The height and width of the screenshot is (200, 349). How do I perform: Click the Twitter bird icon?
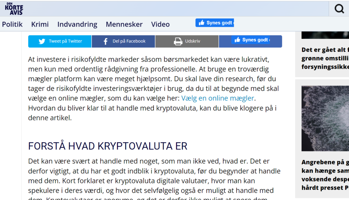point(42,41)
